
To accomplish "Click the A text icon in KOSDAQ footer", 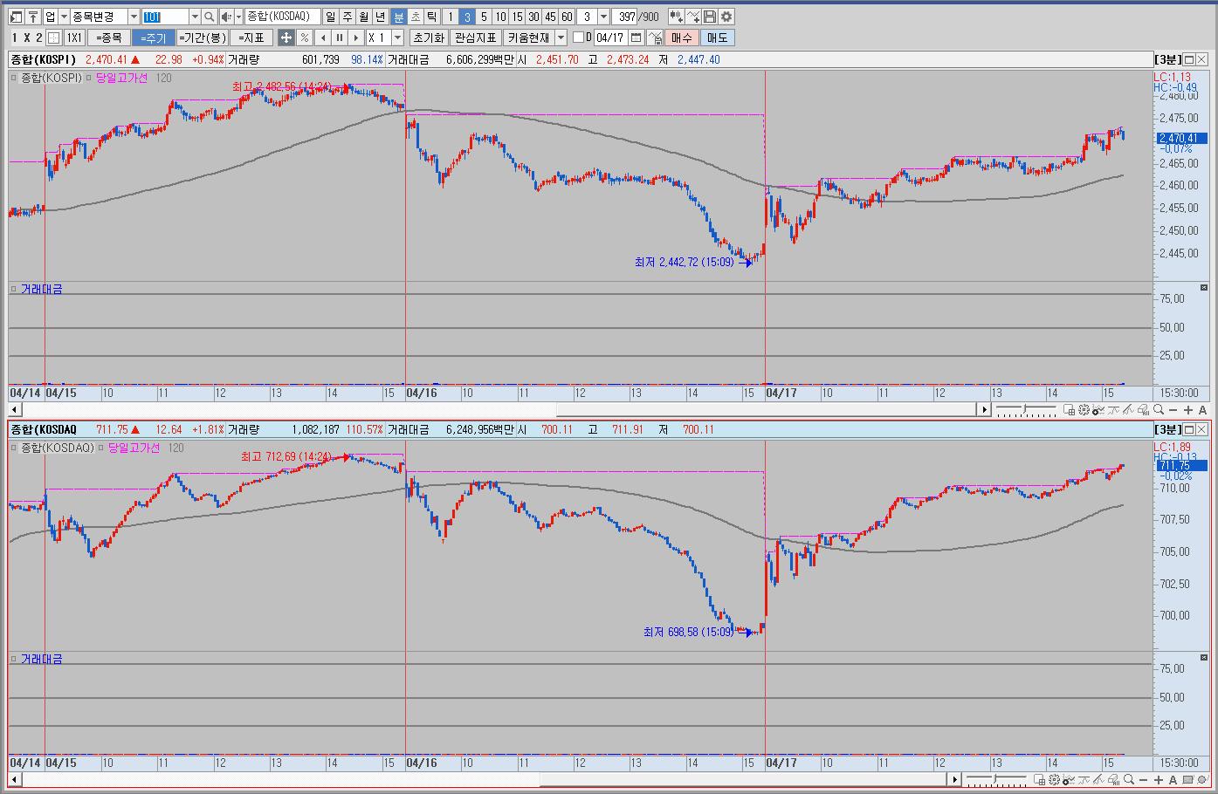I will (1173, 780).
